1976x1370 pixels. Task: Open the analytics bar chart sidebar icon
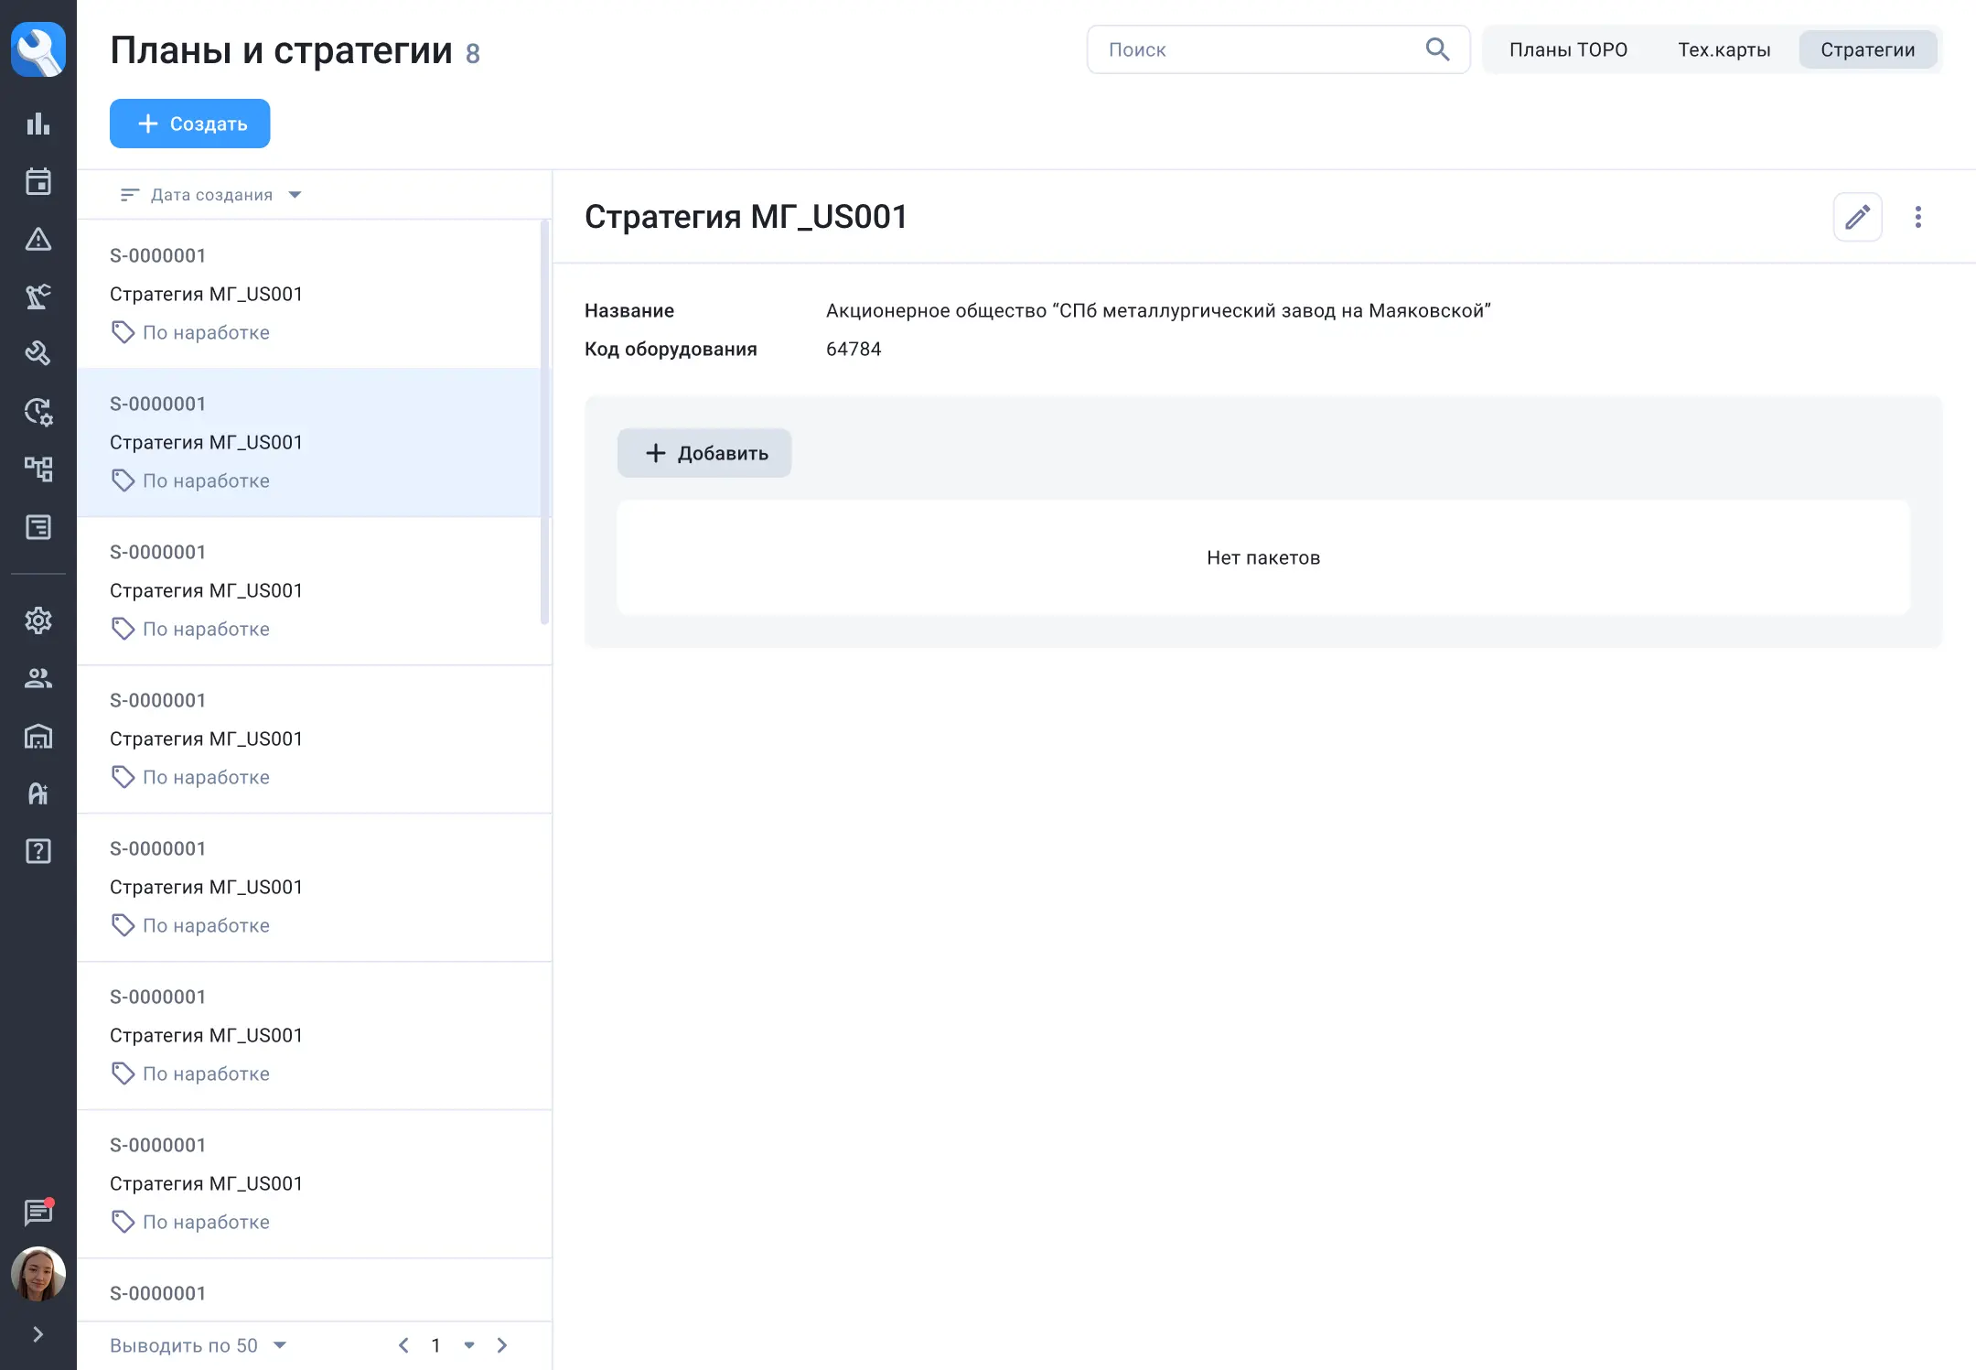[x=38, y=124]
